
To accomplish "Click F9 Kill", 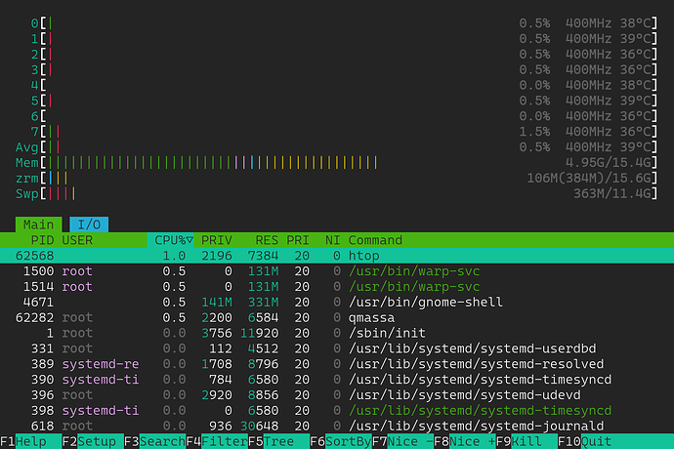I will point(527,441).
